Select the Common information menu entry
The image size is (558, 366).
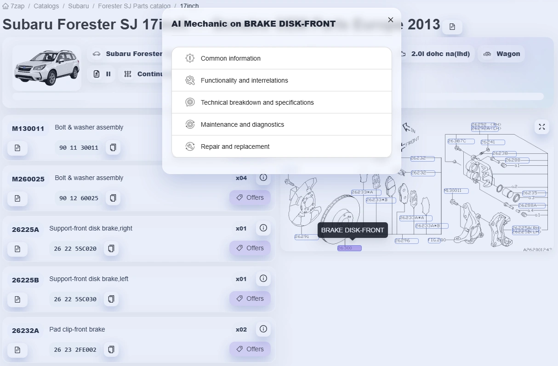[282, 58]
